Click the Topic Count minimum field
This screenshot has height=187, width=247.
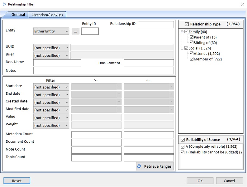97,158
